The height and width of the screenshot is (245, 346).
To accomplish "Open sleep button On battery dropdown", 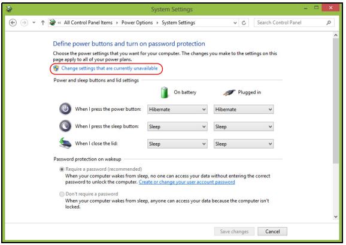I will tap(177, 126).
